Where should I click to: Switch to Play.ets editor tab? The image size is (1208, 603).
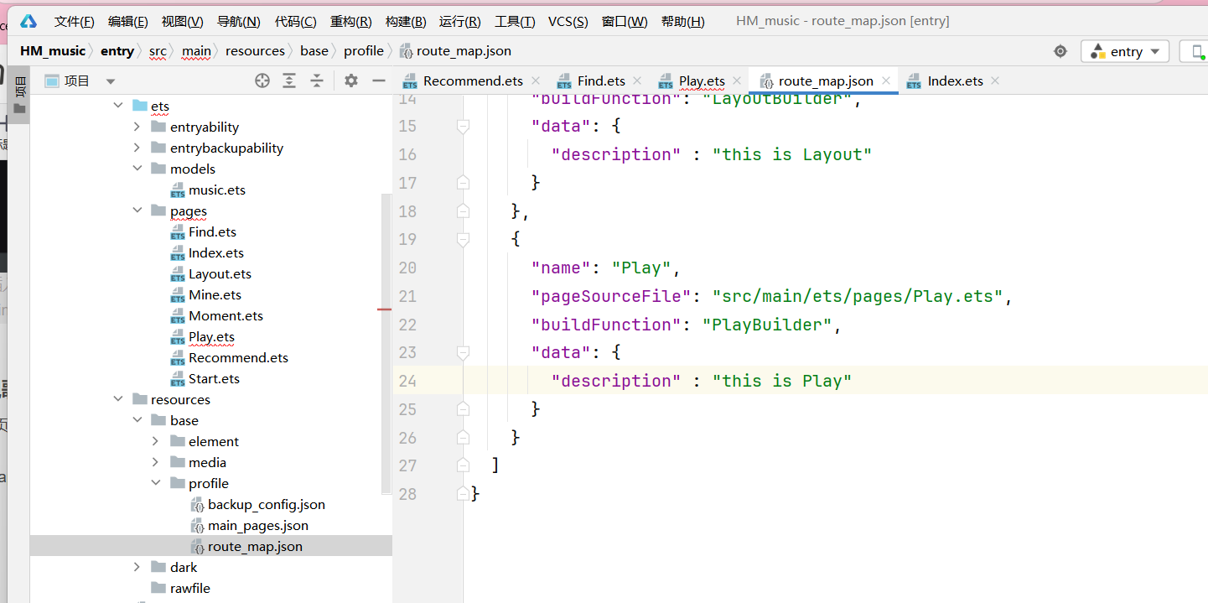click(702, 81)
